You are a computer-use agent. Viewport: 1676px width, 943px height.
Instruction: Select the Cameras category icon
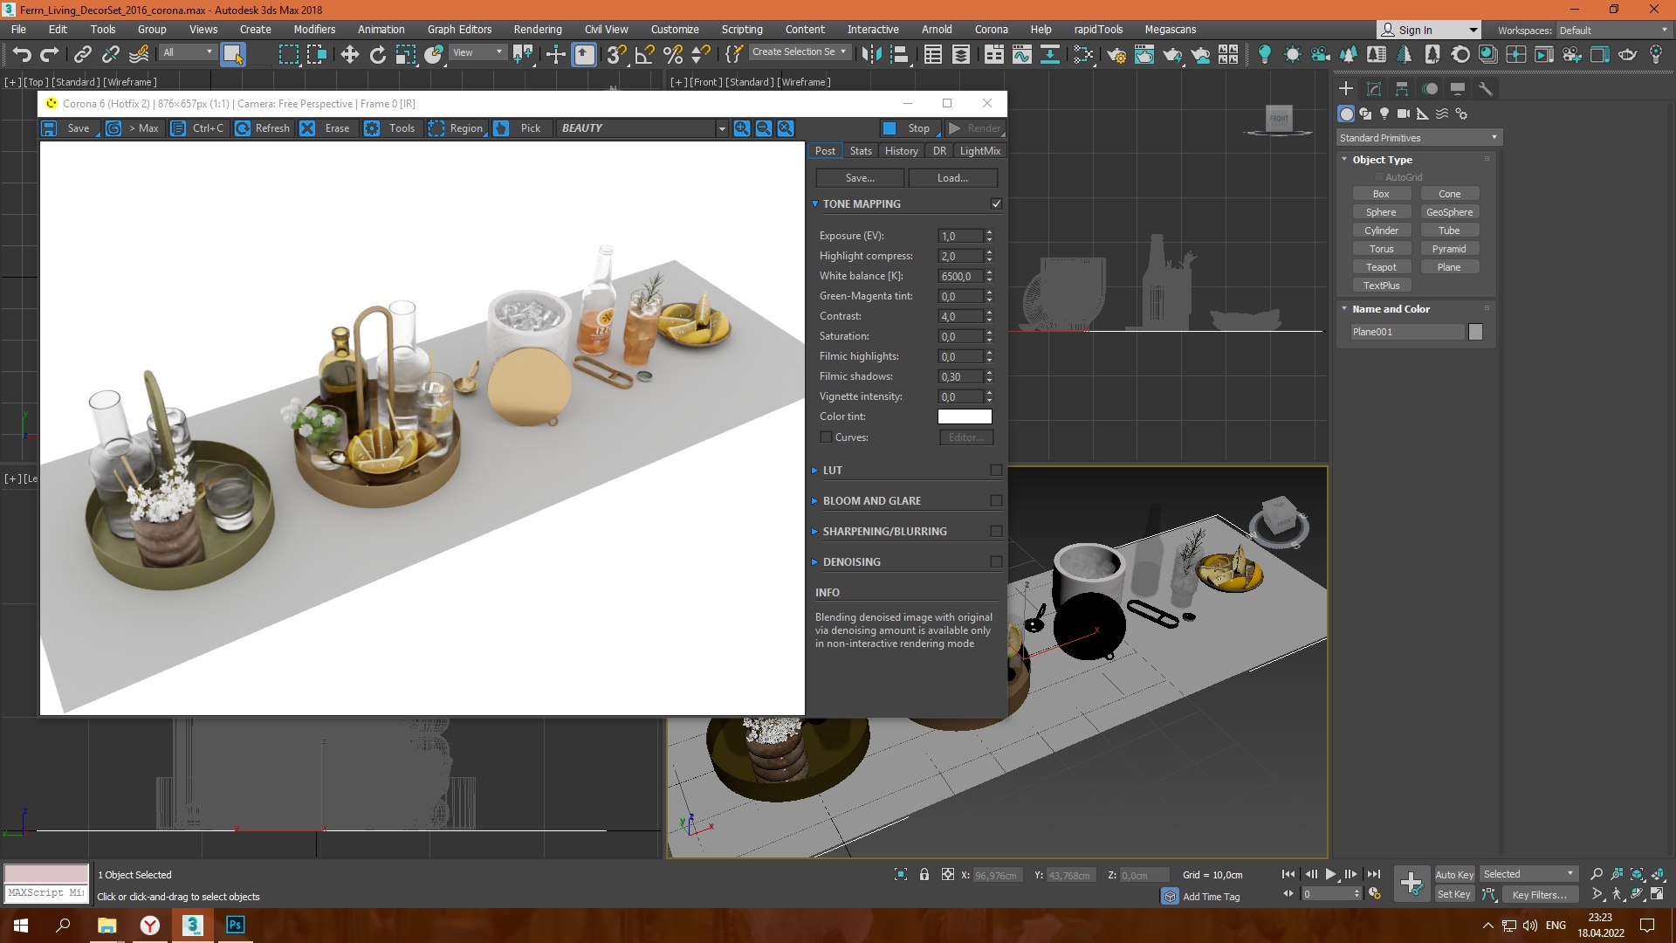click(1404, 114)
